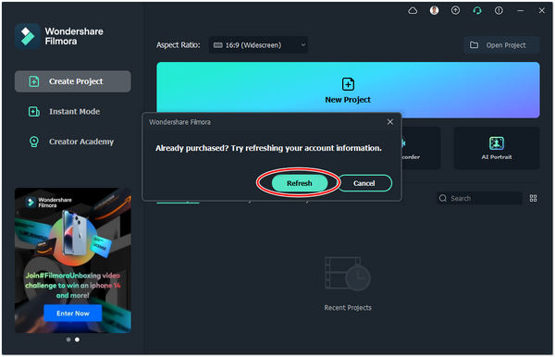Image resolution: width=555 pixels, height=357 pixels.
Task: Click the Open Project button
Action: click(501, 45)
